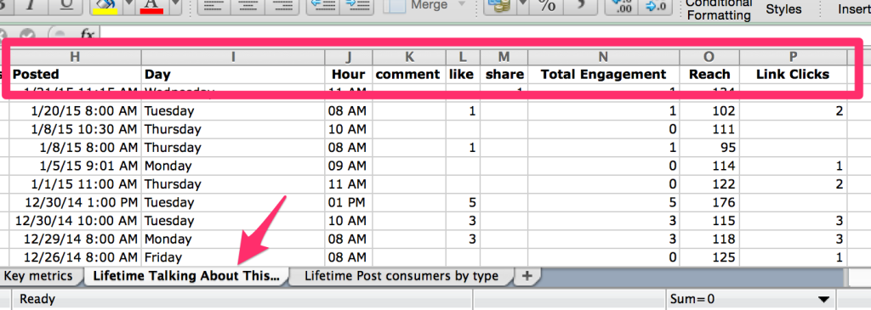Select Lifetime Talking About This sheet tab
Viewport: 871px width, 310px height.
pos(185,276)
